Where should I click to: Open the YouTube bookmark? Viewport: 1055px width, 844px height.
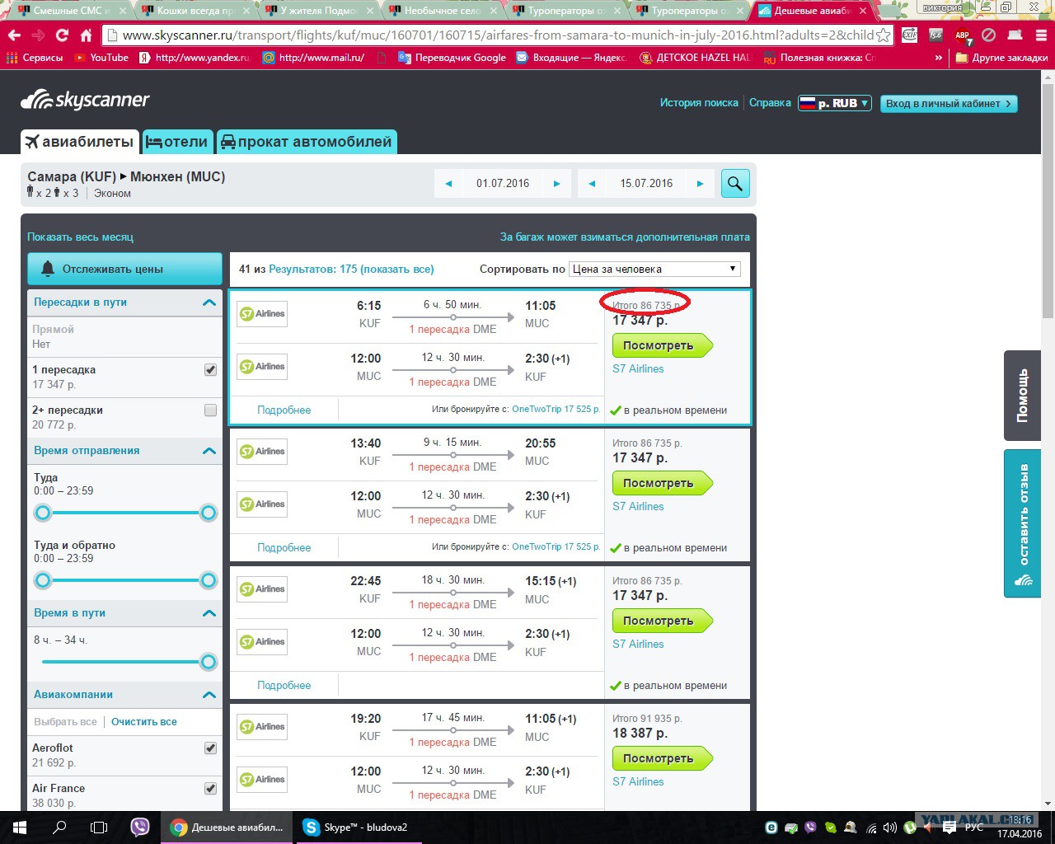coord(101,58)
